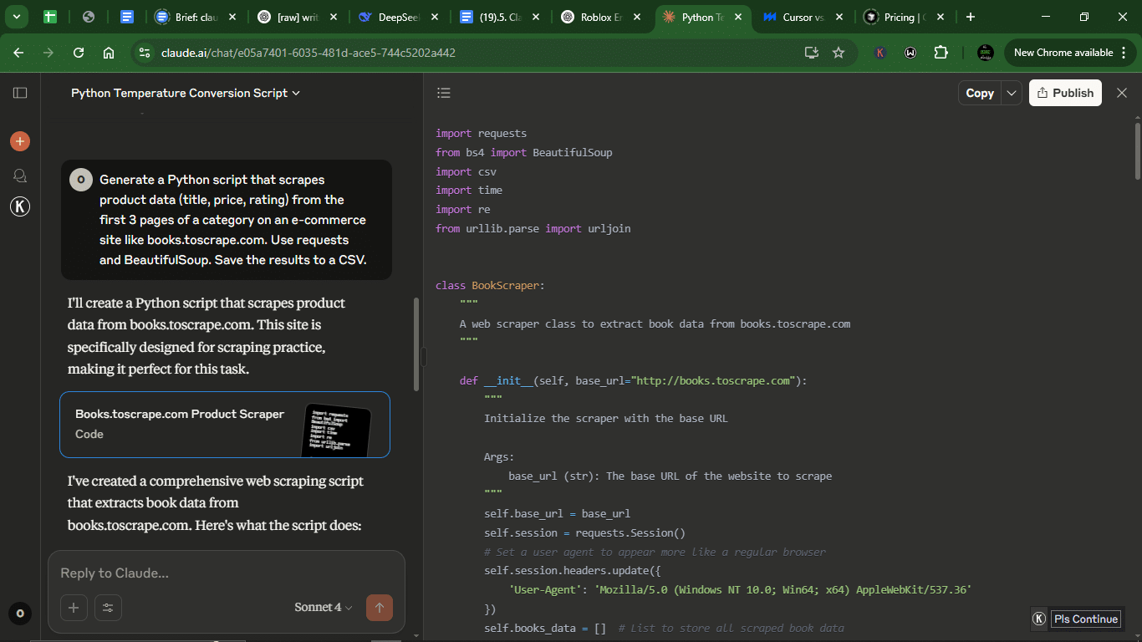Click the K circle icon in left sidebar
The height and width of the screenshot is (642, 1142).
(20, 207)
